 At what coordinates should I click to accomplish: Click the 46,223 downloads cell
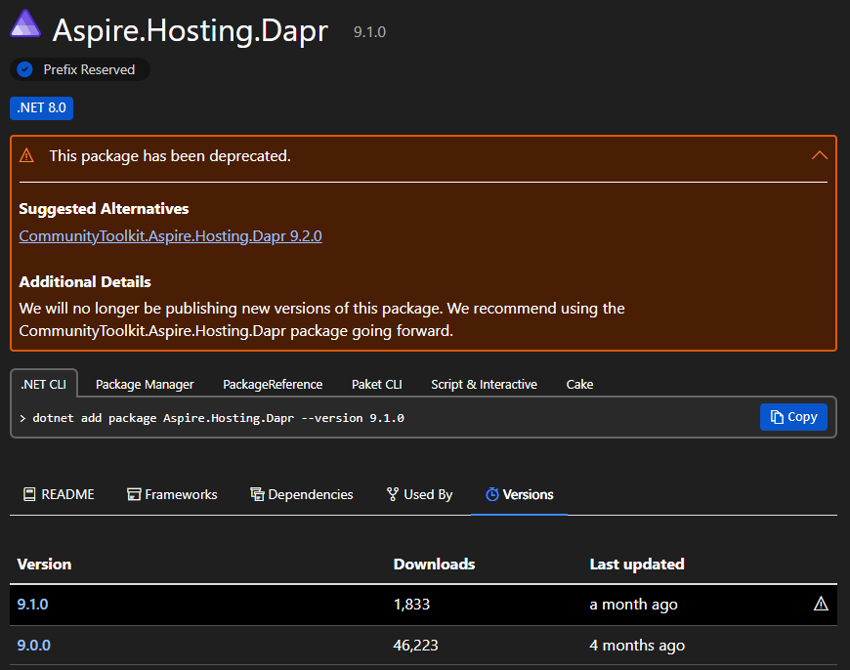415,646
